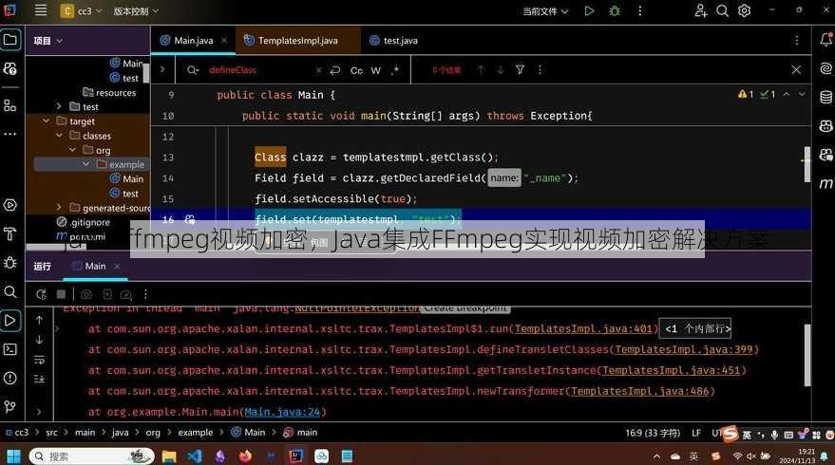
Task: Open Windows Start button on taskbar
Action: click(x=14, y=456)
